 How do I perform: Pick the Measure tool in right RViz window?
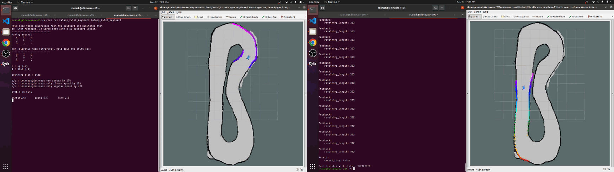tap(538, 17)
